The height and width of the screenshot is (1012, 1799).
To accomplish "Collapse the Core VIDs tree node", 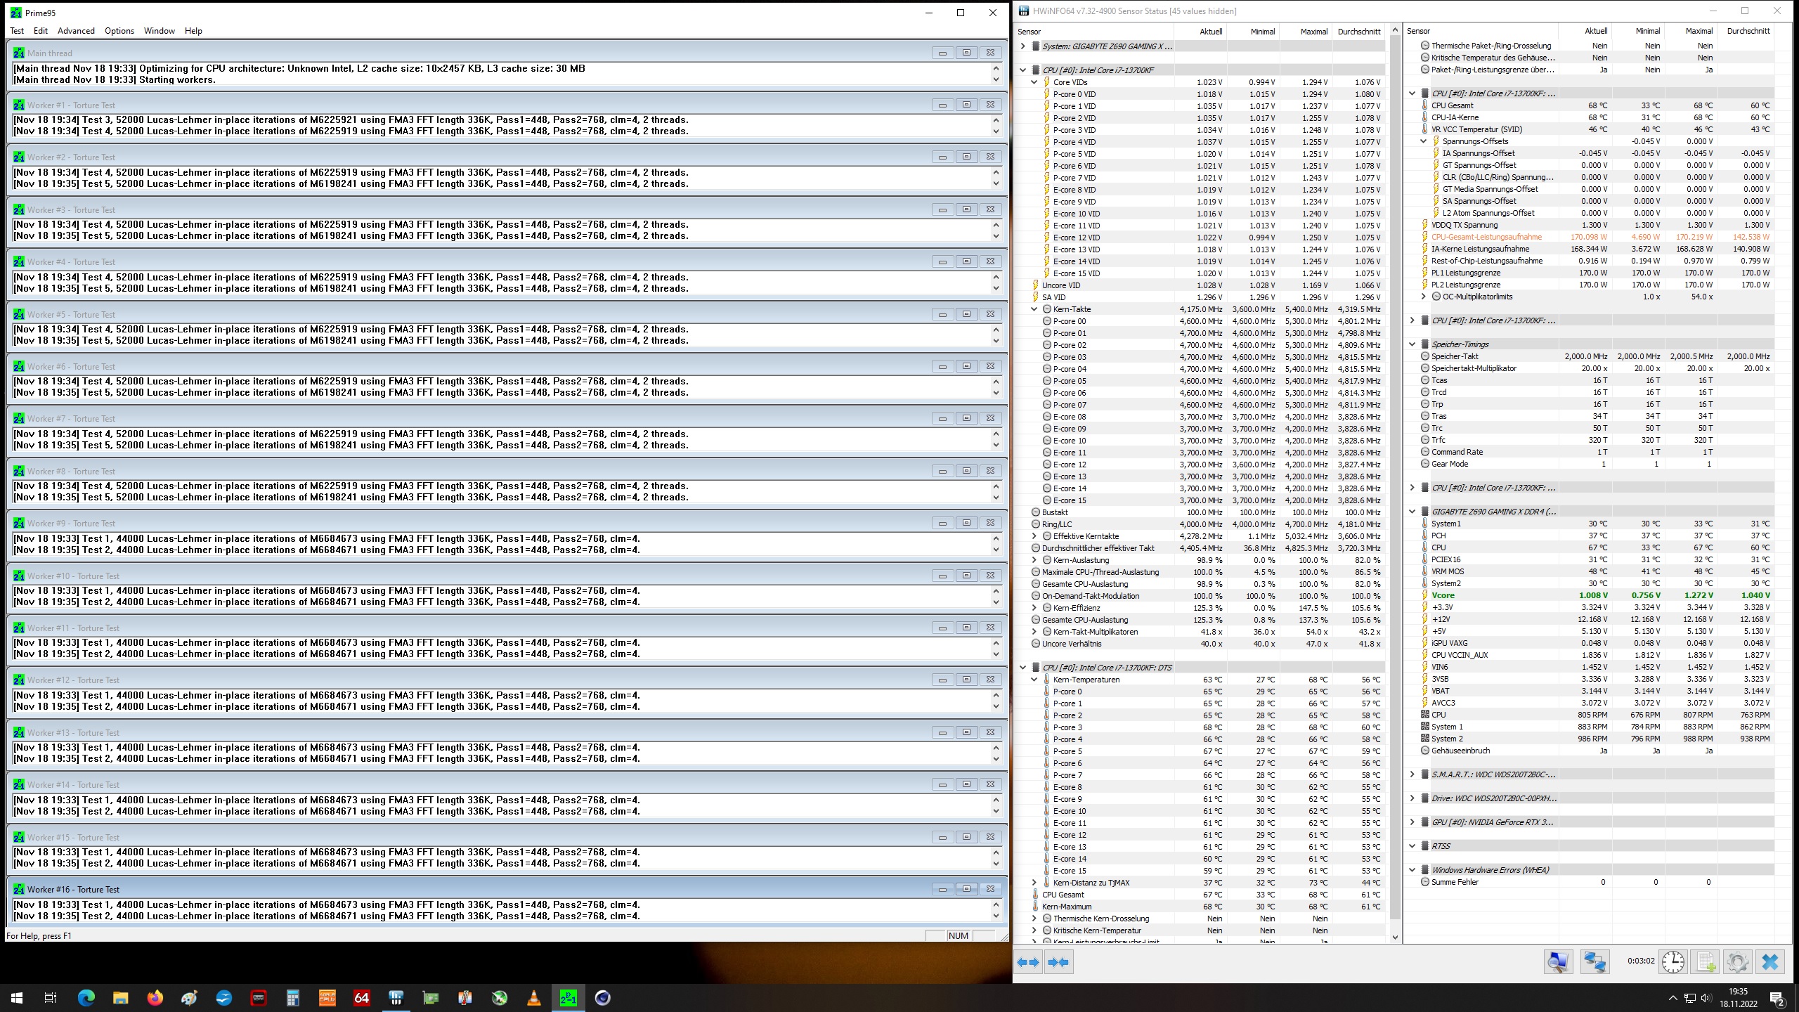I will coord(1034,82).
